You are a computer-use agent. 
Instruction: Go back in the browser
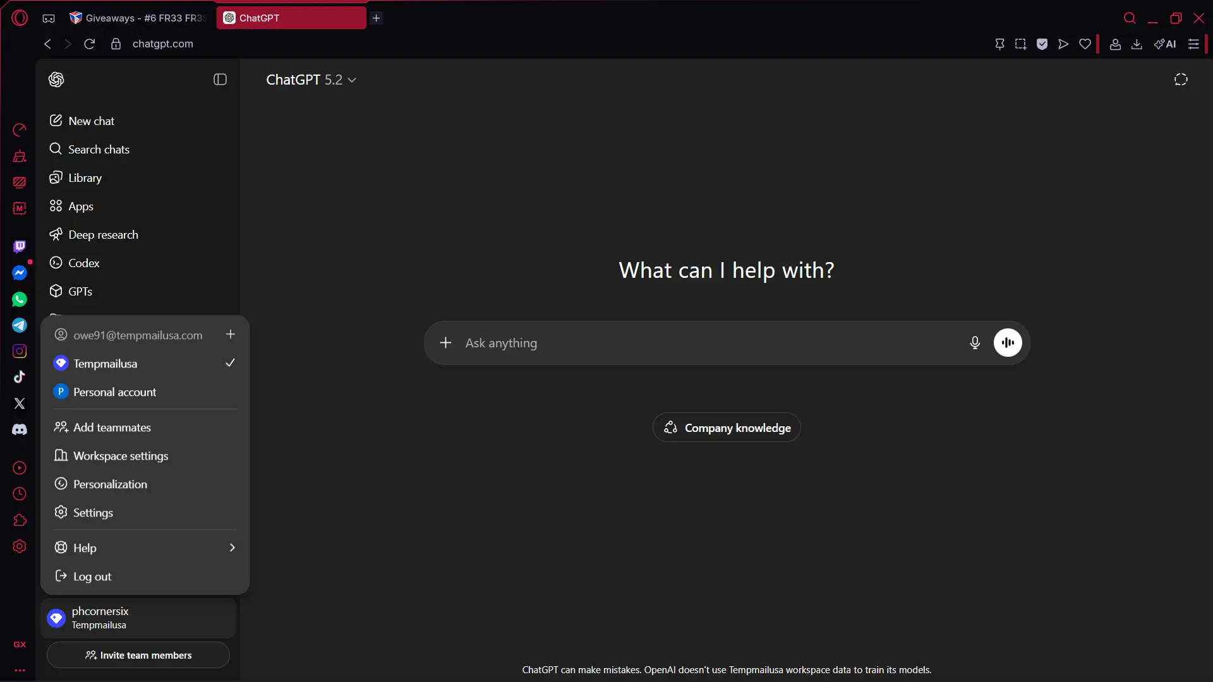[47, 44]
